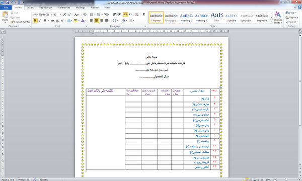Expand the Styles gallery More arrow
Screen dimensions: 302x181
(x=271, y=22)
